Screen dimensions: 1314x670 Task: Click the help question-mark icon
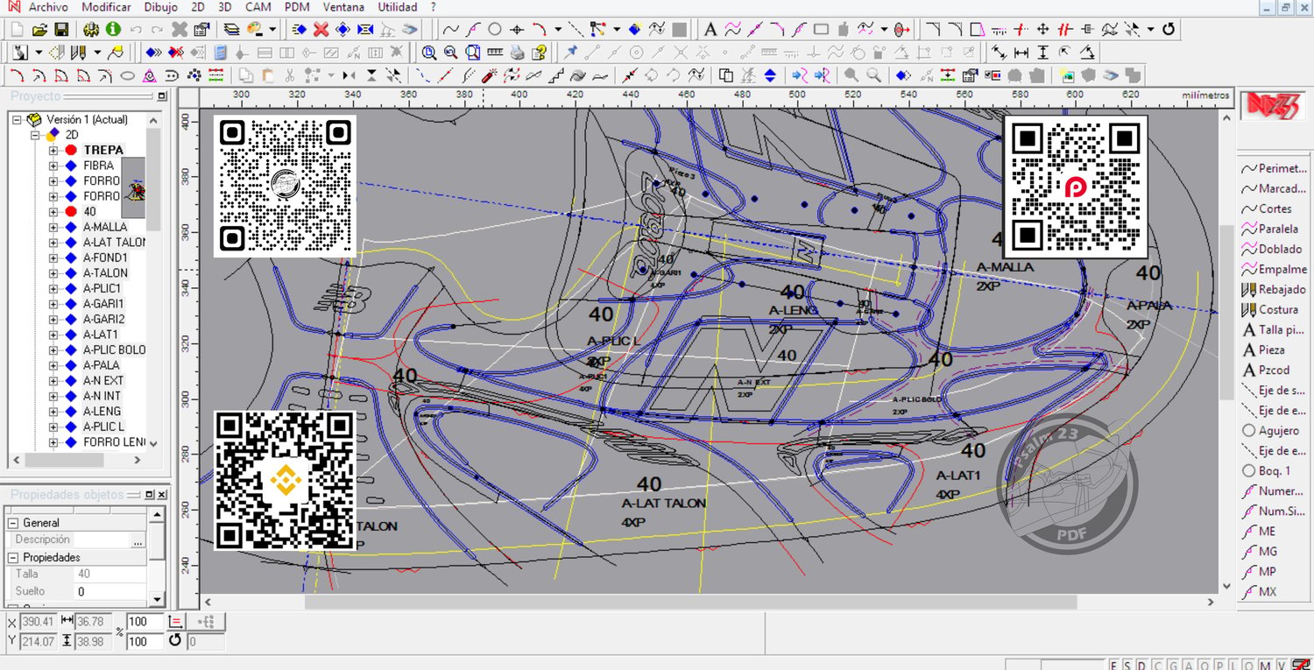tap(540, 52)
